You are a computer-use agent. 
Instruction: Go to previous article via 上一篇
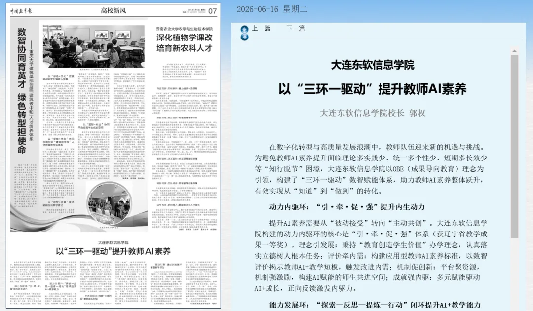[261, 28]
